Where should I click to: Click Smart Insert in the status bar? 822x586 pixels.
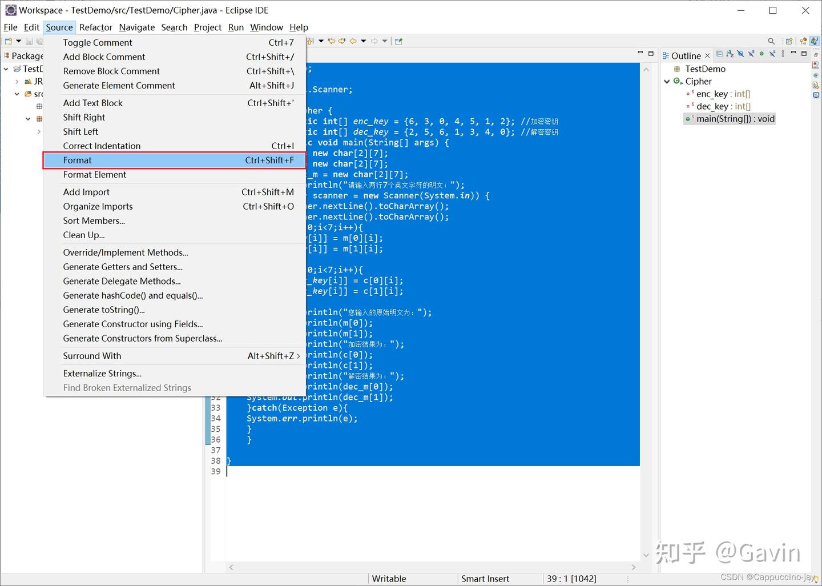pyautogui.click(x=485, y=579)
